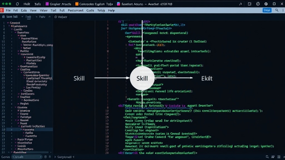Click the red app logo icon left of File
The width and height of the screenshot is (285, 160).
2,10
